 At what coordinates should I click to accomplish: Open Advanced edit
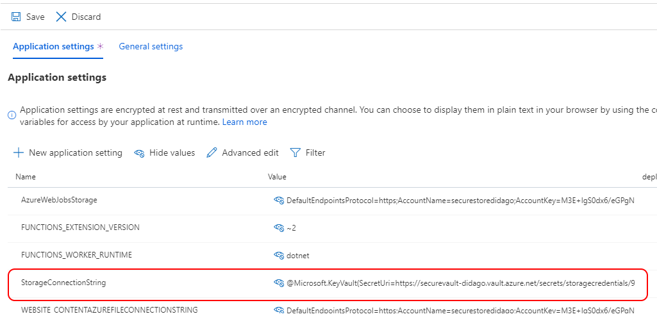coord(242,152)
